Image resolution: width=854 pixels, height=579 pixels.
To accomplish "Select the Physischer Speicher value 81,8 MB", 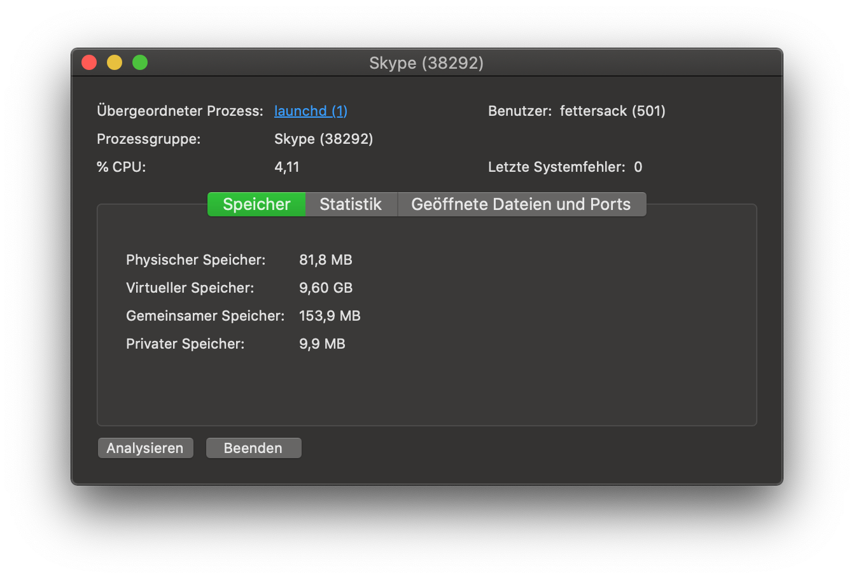I will click(326, 260).
